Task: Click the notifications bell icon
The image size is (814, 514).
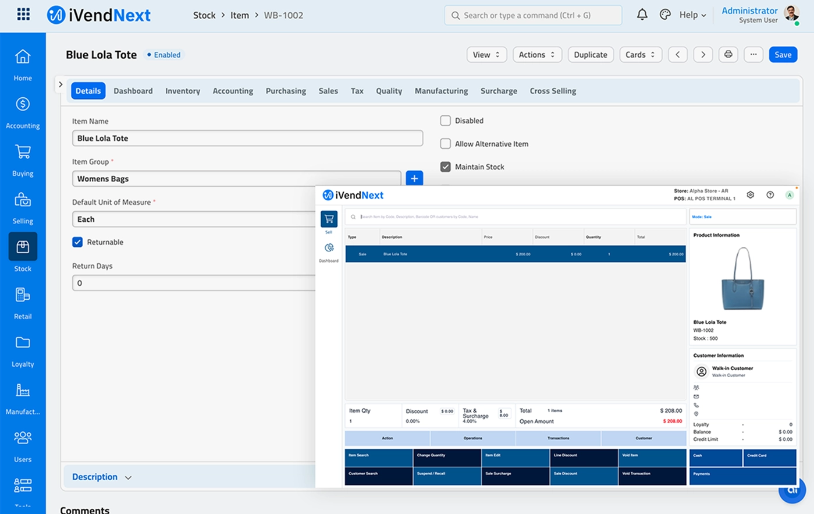Action: click(642, 15)
